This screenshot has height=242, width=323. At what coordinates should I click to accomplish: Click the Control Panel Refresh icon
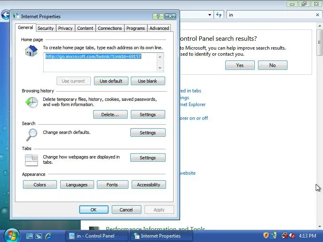tap(219, 15)
